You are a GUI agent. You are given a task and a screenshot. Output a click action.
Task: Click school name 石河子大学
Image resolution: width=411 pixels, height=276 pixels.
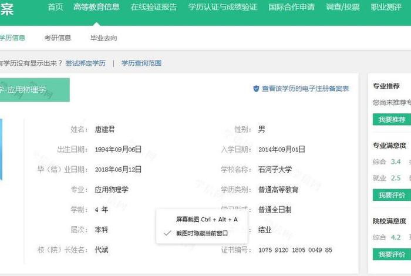click(x=275, y=169)
